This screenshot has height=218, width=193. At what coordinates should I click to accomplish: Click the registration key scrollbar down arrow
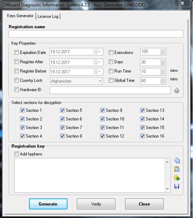[x=167, y=189]
